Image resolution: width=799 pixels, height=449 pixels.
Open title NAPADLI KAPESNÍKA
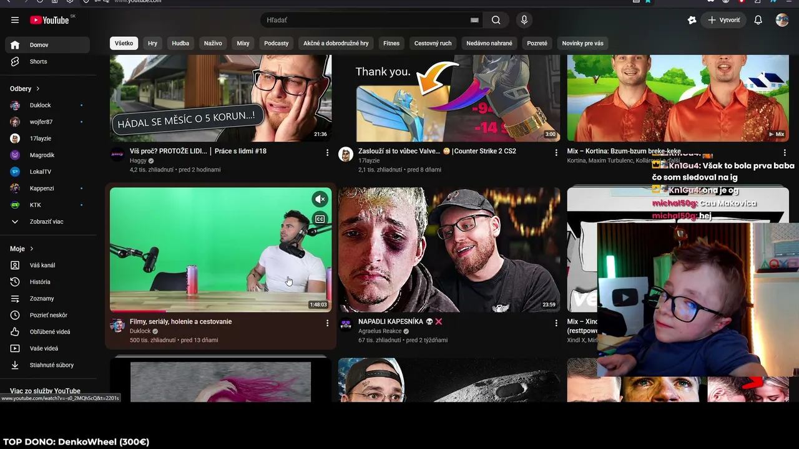tap(400, 322)
